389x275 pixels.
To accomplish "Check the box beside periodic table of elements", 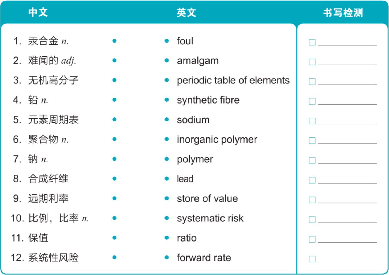I will click(312, 82).
